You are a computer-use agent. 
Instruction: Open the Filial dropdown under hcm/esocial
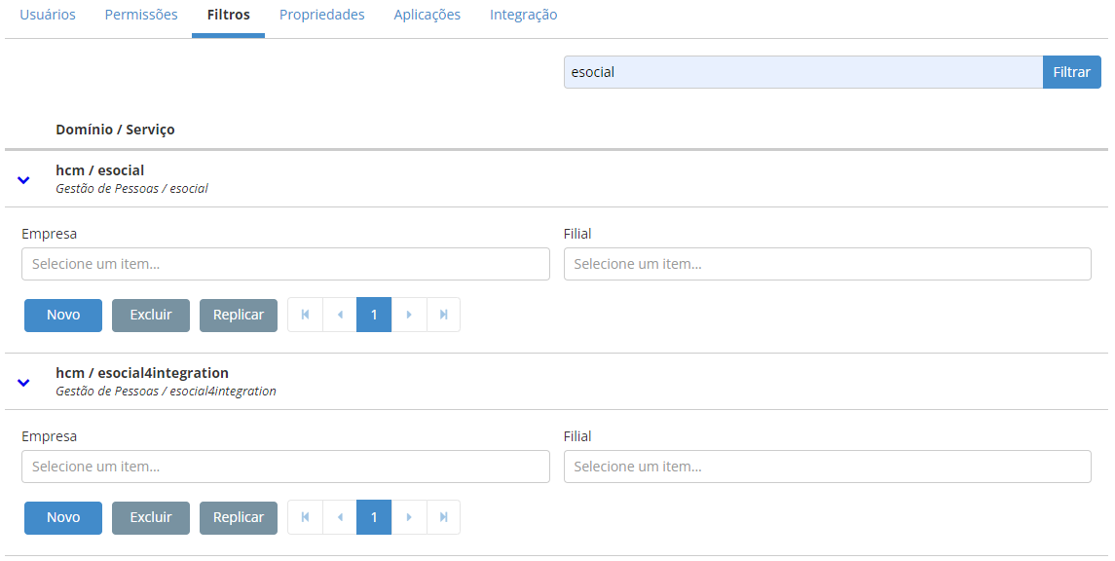(827, 263)
